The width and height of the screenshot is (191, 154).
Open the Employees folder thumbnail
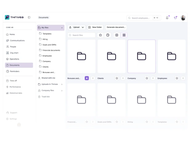point(172,56)
